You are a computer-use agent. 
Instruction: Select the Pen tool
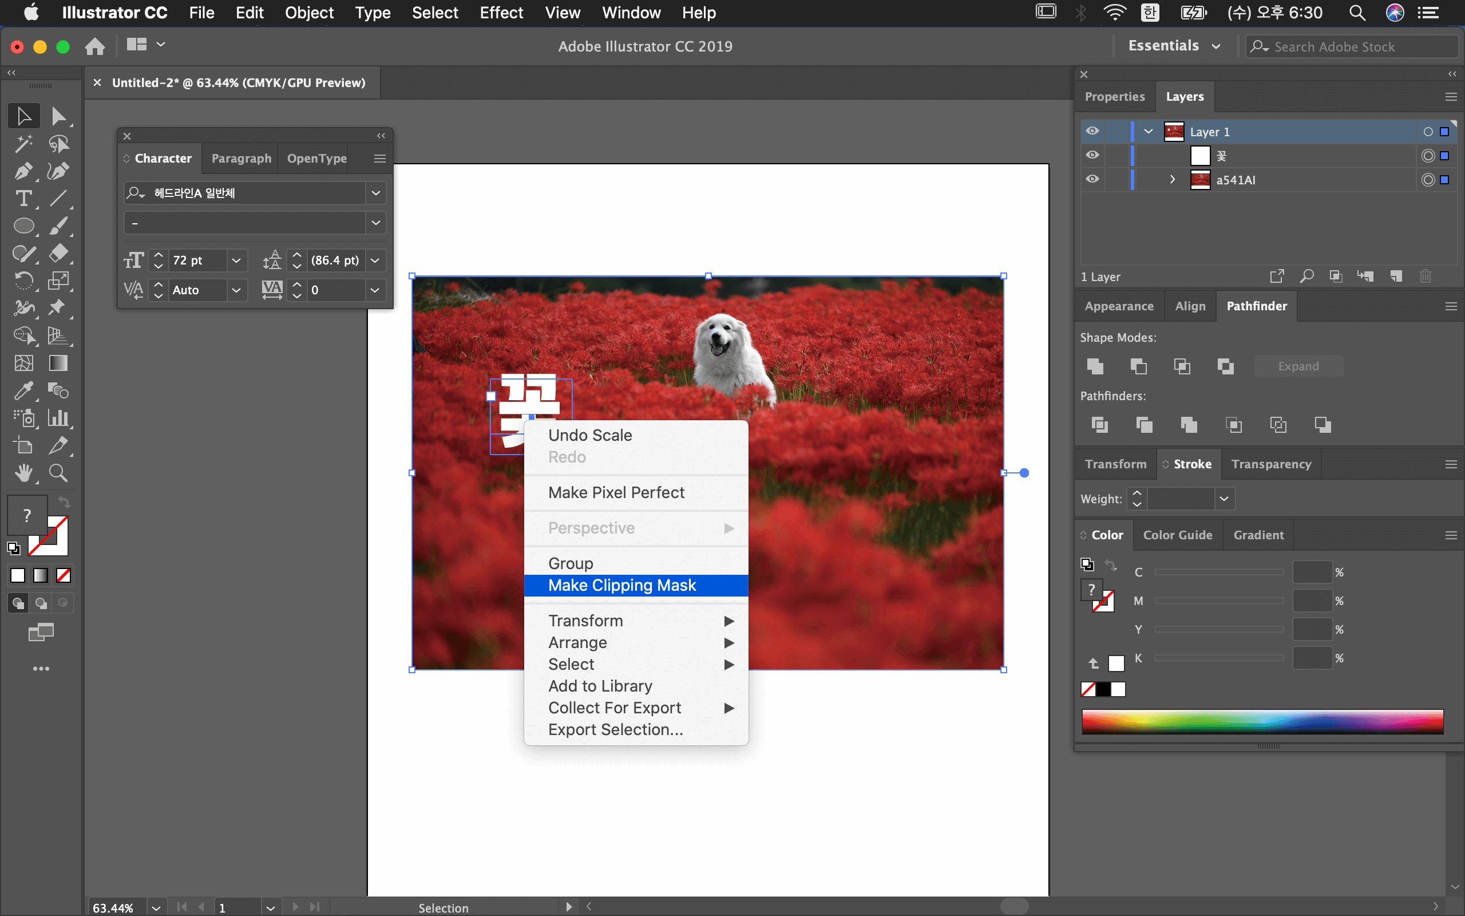(23, 171)
